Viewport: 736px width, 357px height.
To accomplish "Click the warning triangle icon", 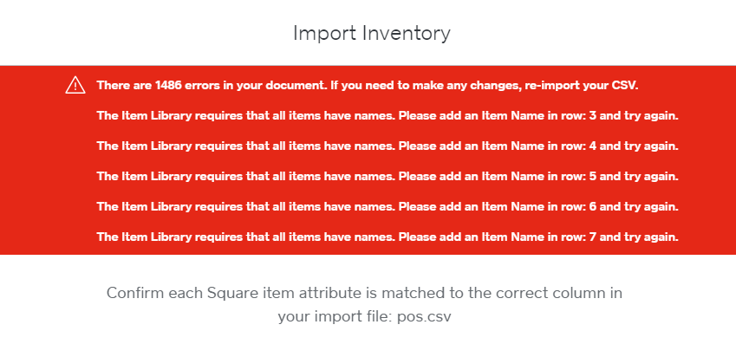I will pyautogui.click(x=75, y=85).
